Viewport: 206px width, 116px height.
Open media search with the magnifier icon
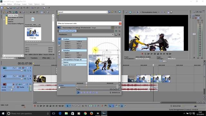(48, 12)
